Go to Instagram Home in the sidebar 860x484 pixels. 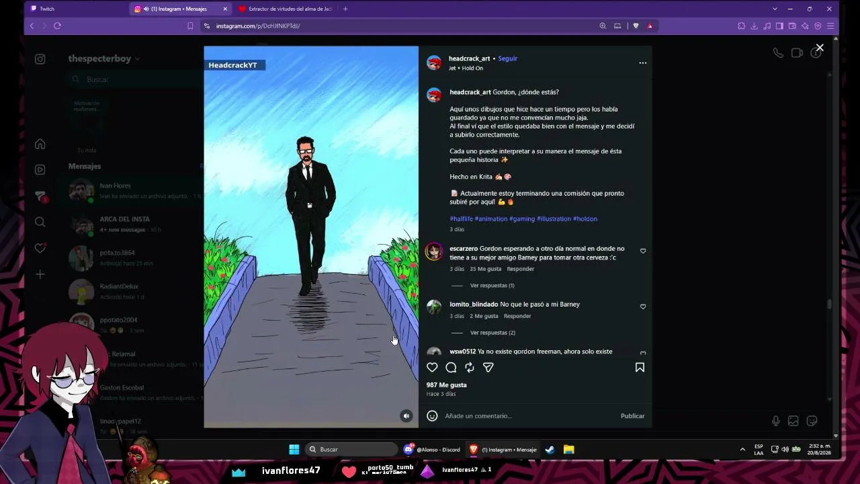pyautogui.click(x=40, y=144)
